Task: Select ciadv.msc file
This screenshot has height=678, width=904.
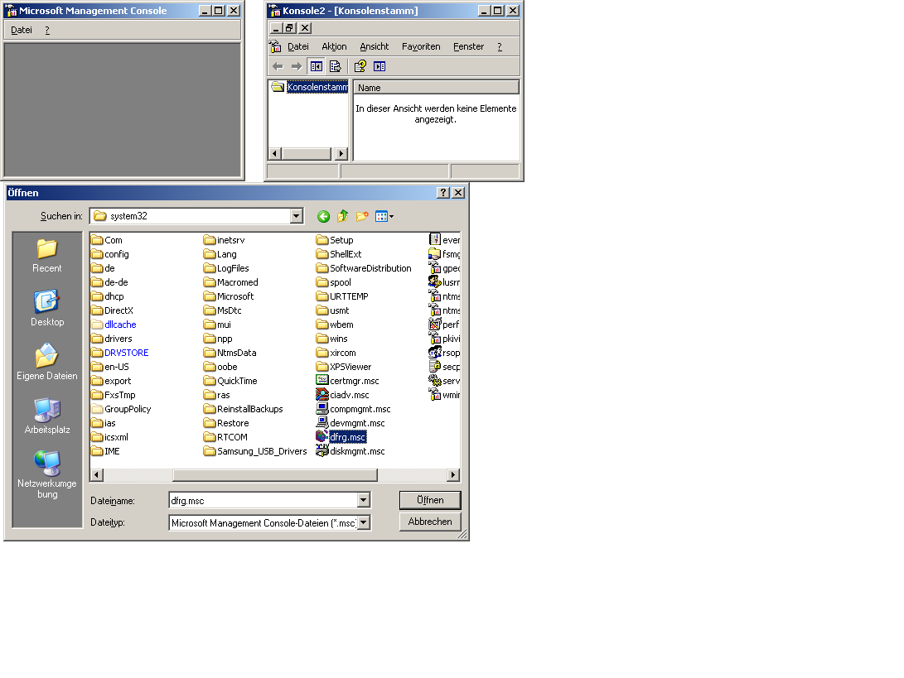Action: click(x=342, y=395)
